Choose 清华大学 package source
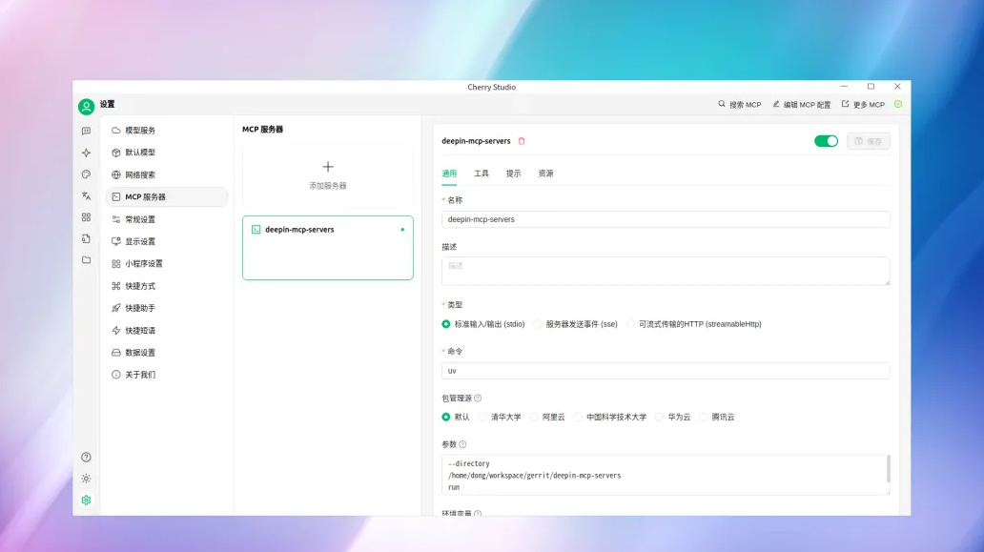The width and height of the screenshot is (984, 552). [501, 418]
